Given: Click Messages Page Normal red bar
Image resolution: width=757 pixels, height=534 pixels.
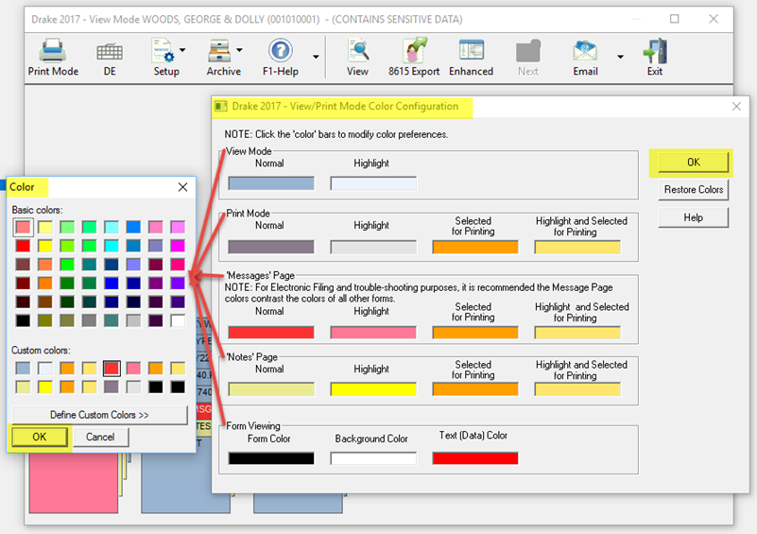Looking at the screenshot, I should click(x=271, y=333).
